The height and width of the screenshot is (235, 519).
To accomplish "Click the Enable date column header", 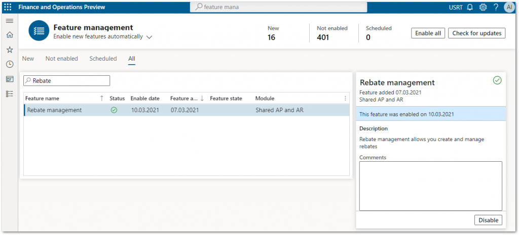I will tap(145, 99).
